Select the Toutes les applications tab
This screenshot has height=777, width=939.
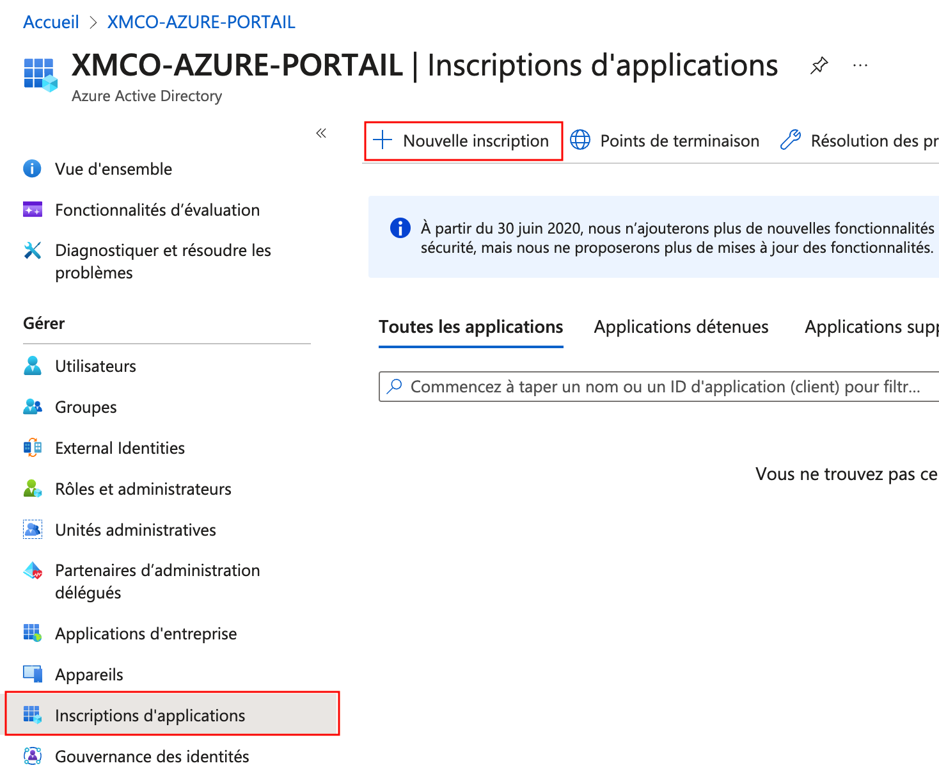tap(471, 327)
